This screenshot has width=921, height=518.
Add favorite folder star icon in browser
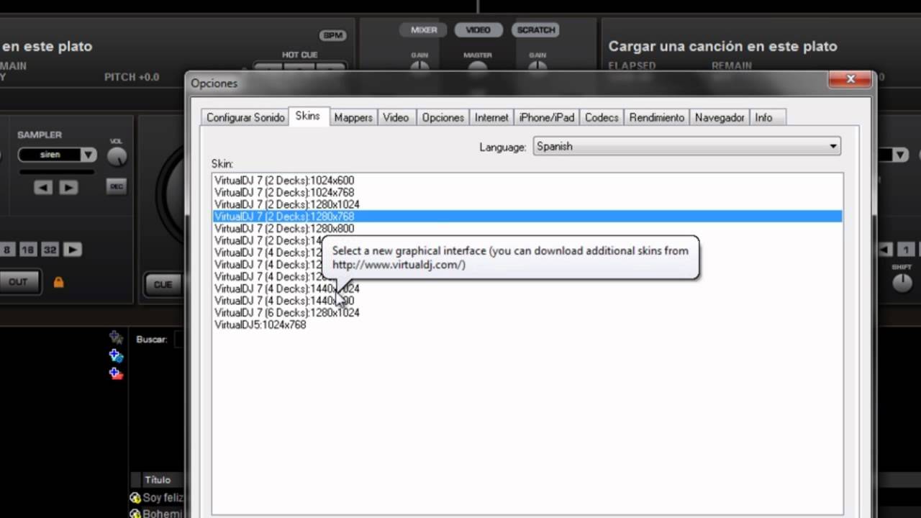coord(116,337)
